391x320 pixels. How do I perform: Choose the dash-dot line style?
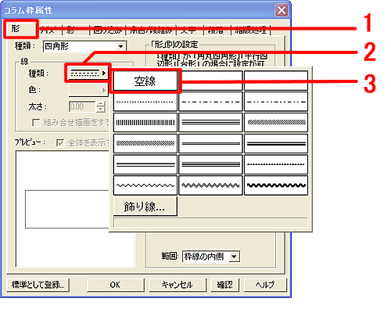tap(210, 102)
